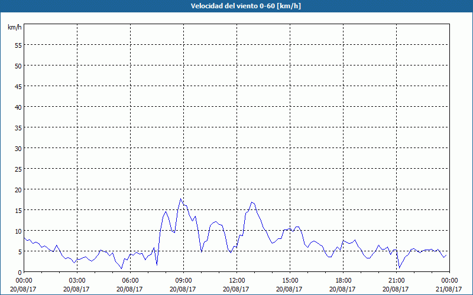Click the 20/08/17 date under 15:00

pos(289,289)
